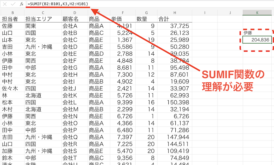Click the total cell 62,993
The image size is (274, 165).
pos(175,95)
